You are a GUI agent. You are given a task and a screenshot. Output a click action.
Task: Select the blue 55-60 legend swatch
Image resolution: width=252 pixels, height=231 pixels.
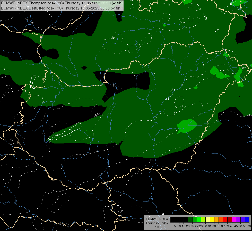click(247, 219)
